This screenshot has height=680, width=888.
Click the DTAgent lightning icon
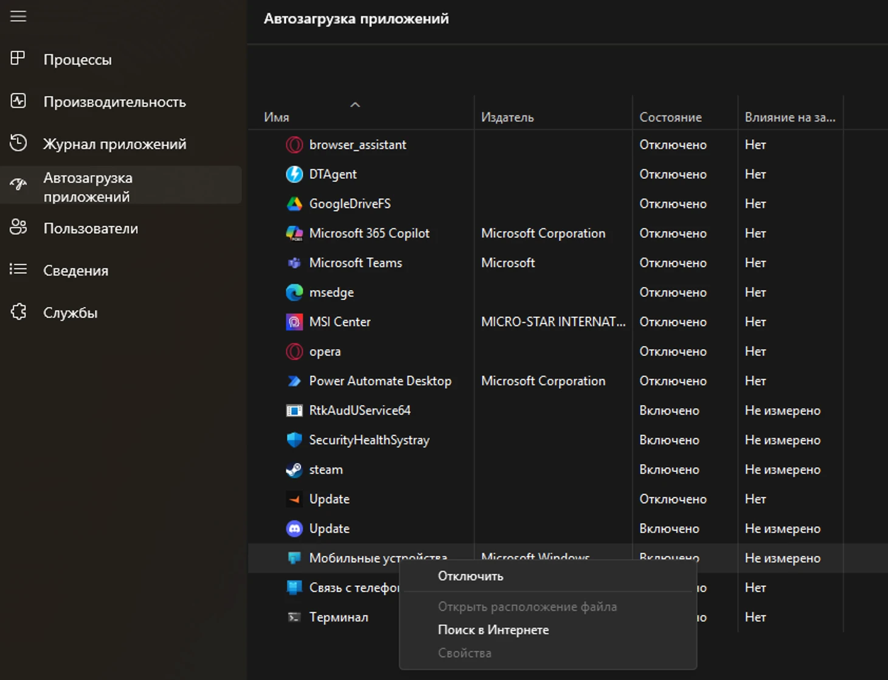pyautogui.click(x=294, y=175)
